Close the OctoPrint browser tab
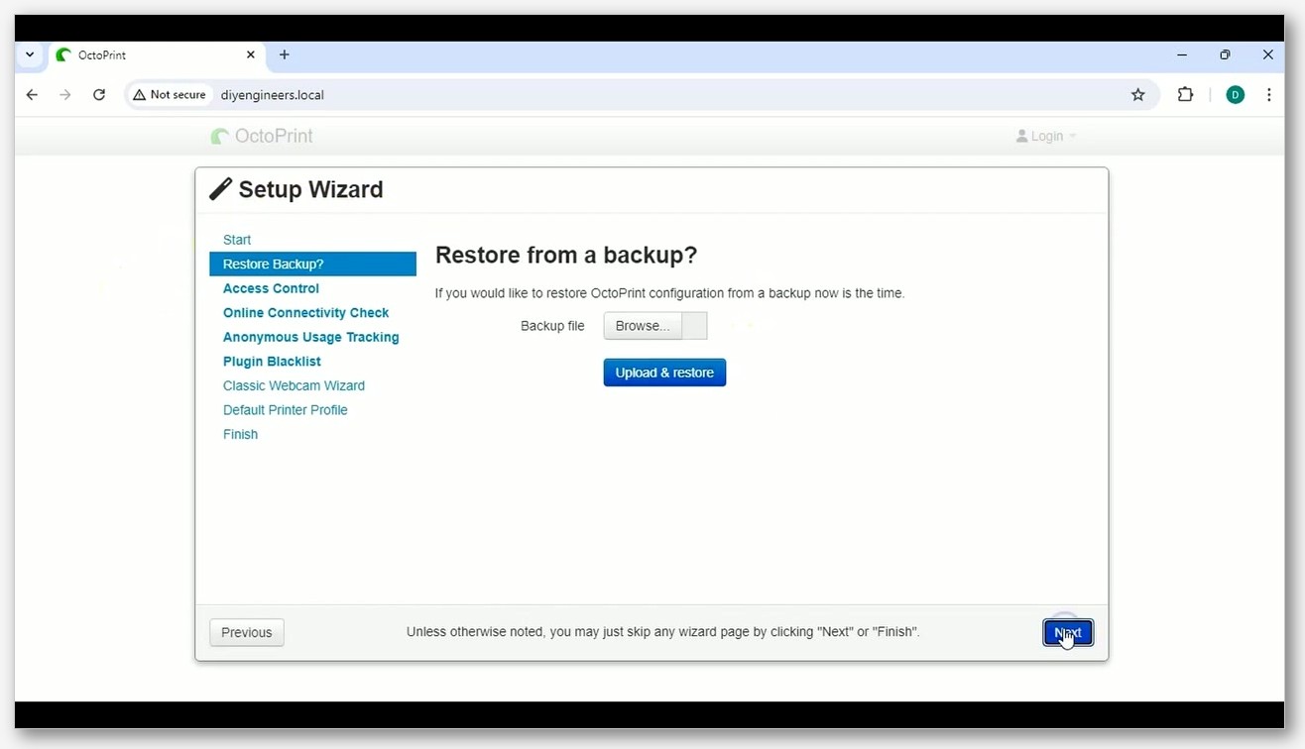This screenshot has height=749, width=1305. click(251, 55)
